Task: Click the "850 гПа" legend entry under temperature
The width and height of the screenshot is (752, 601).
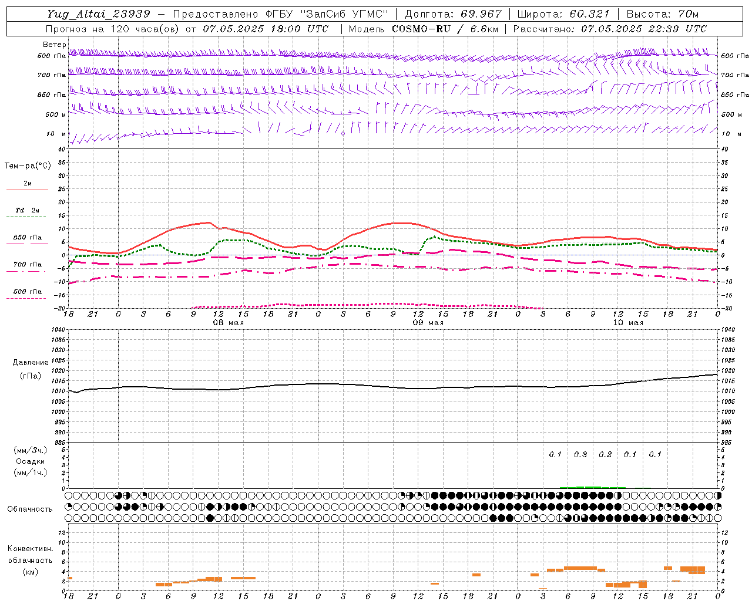Action: 28,238
